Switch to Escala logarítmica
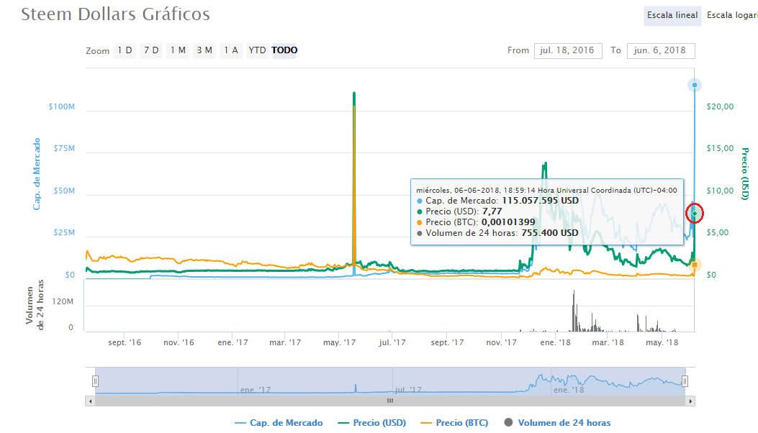The height and width of the screenshot is (433, 758). [x=732, y=16]
